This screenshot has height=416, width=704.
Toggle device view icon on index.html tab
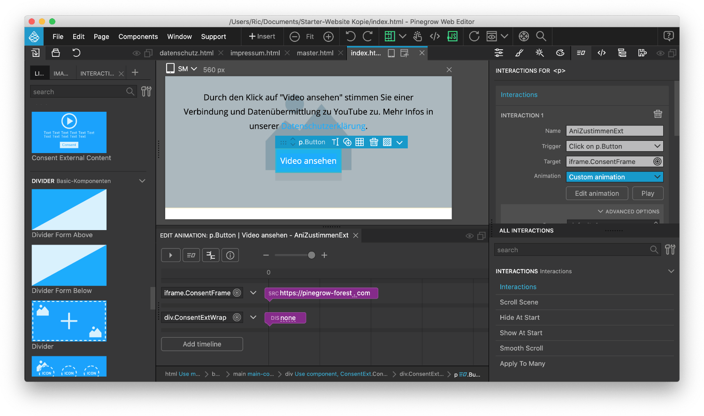tap(391, 53)
